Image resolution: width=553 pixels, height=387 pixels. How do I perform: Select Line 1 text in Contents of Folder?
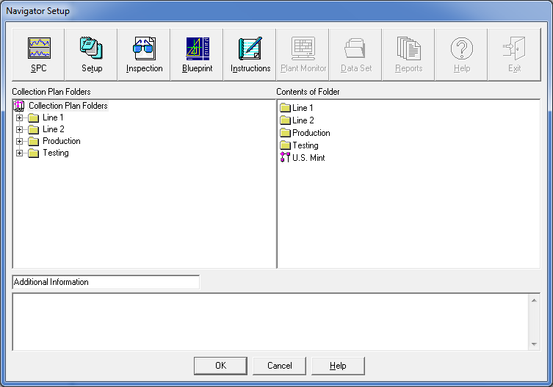[x=303, y=108]
